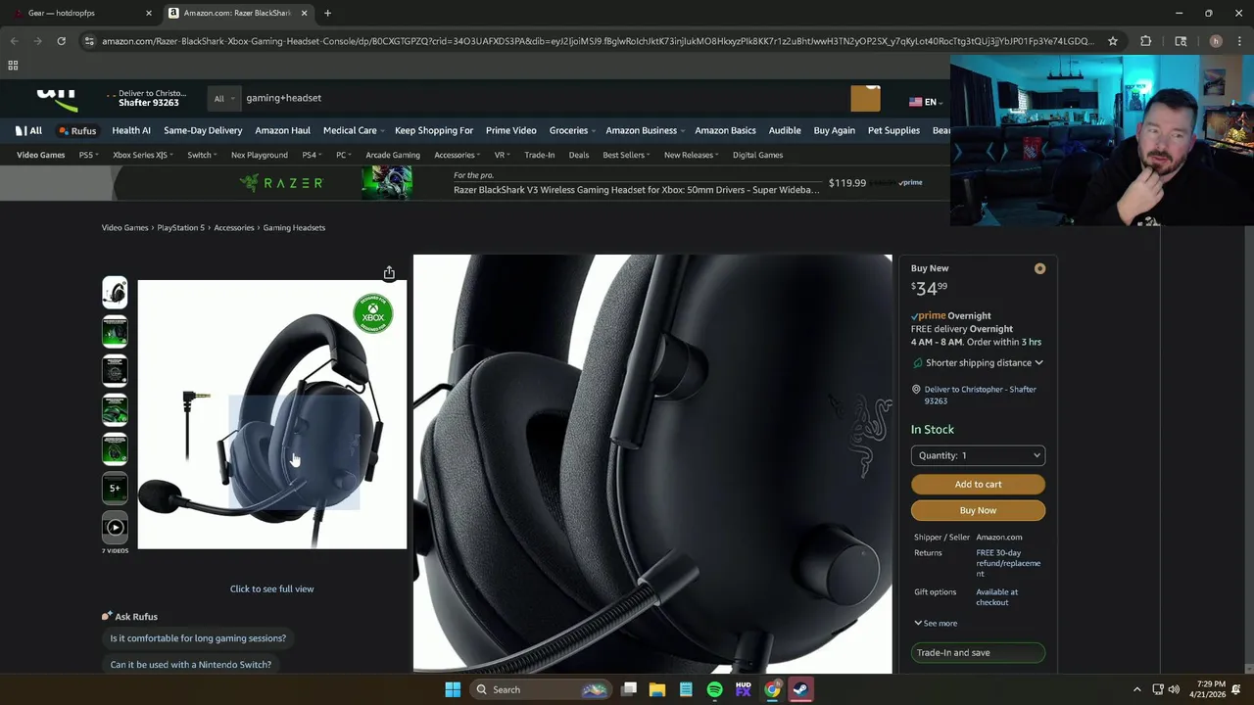Ask if comfortable for long gaming sessions

(x=198, y=638)
